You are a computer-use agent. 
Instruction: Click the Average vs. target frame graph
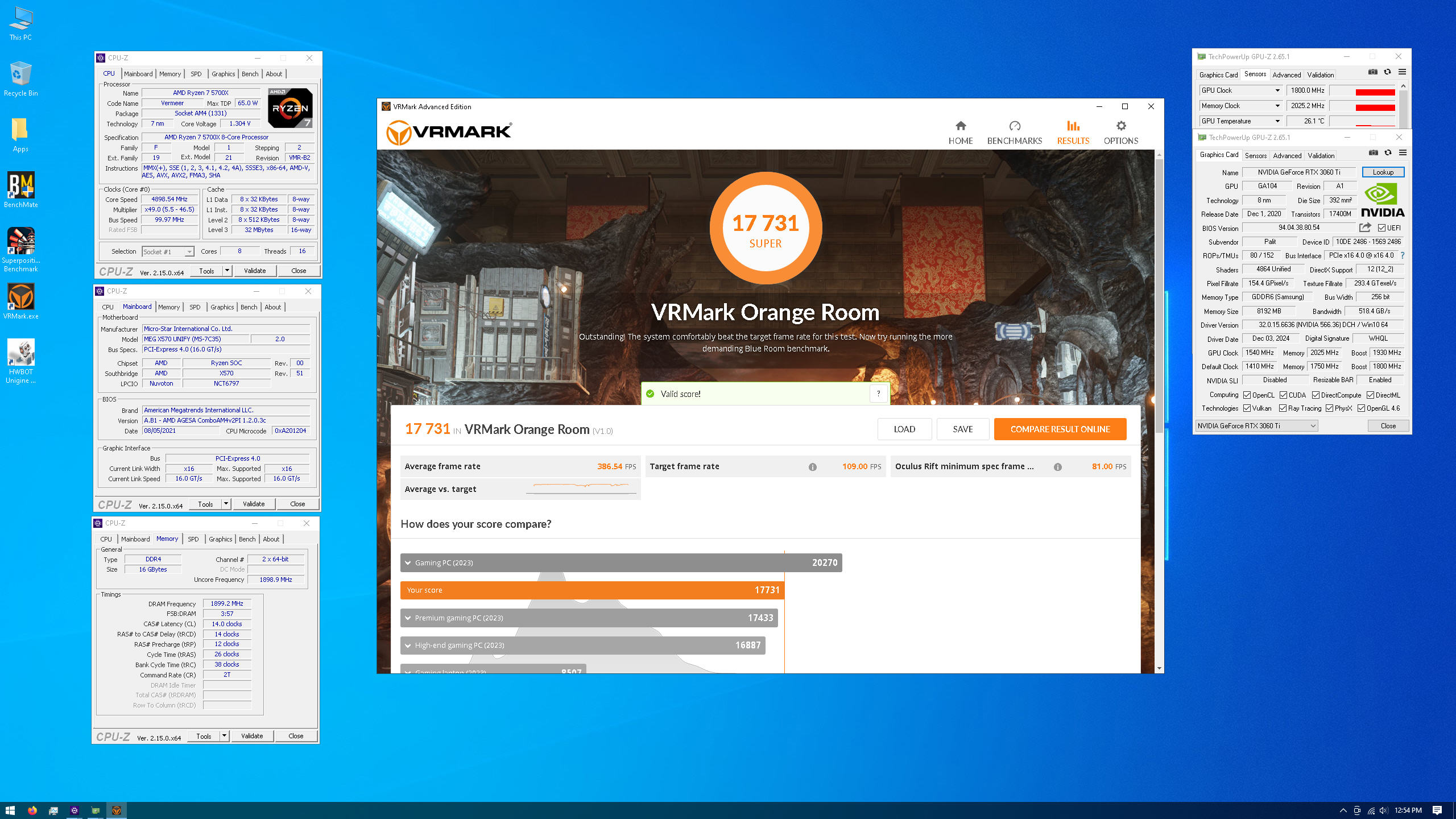point(581,489)
